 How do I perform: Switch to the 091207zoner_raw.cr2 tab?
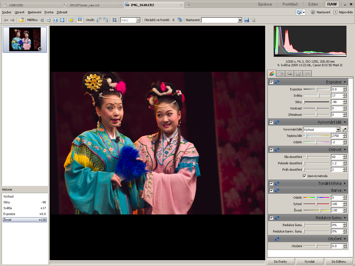[85, 5]
